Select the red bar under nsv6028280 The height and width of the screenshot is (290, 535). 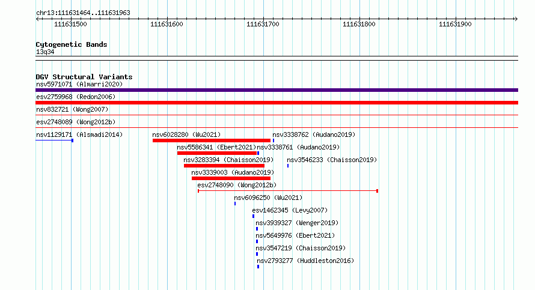click(x=212, y=140)
